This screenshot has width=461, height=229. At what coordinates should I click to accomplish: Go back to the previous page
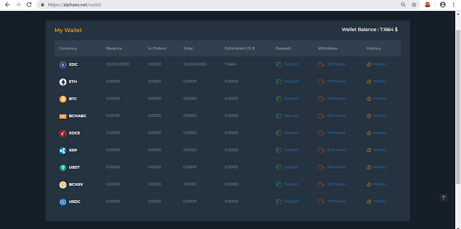click(7, 5)
